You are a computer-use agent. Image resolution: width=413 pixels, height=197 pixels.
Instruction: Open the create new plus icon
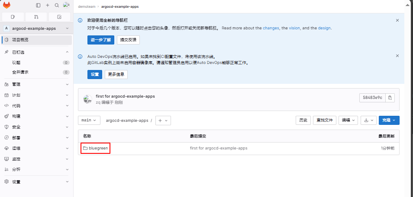pos(48,5)
